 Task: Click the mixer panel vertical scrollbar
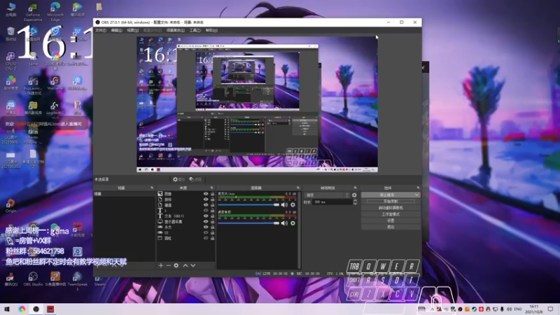click(300, 229)
